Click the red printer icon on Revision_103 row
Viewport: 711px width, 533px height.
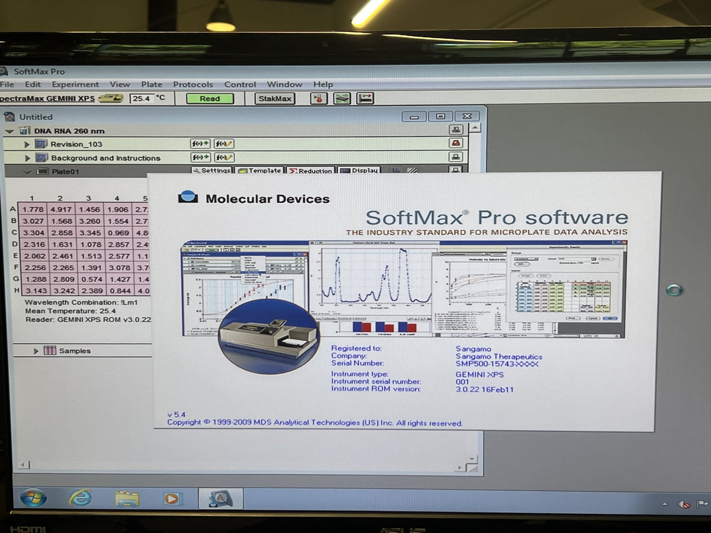pyautogui.click(x=456, y=143)
